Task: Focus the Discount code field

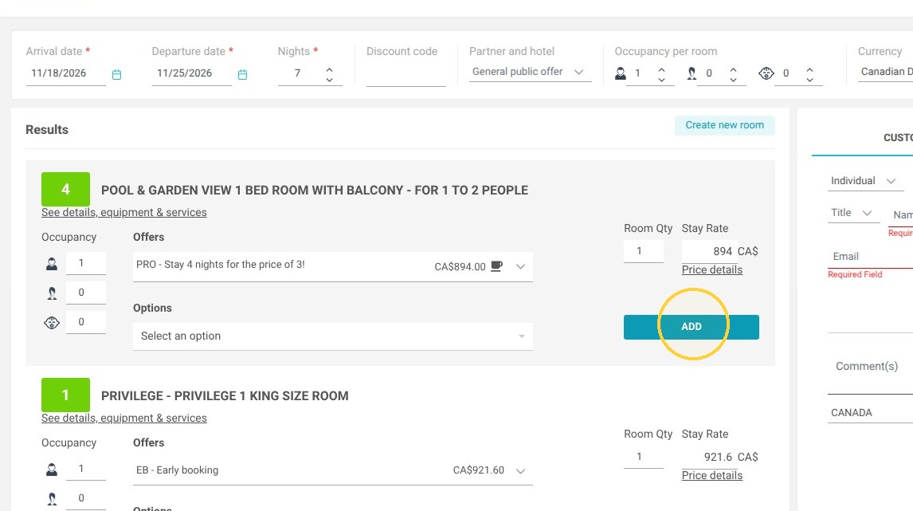Action: pos(406,75)
